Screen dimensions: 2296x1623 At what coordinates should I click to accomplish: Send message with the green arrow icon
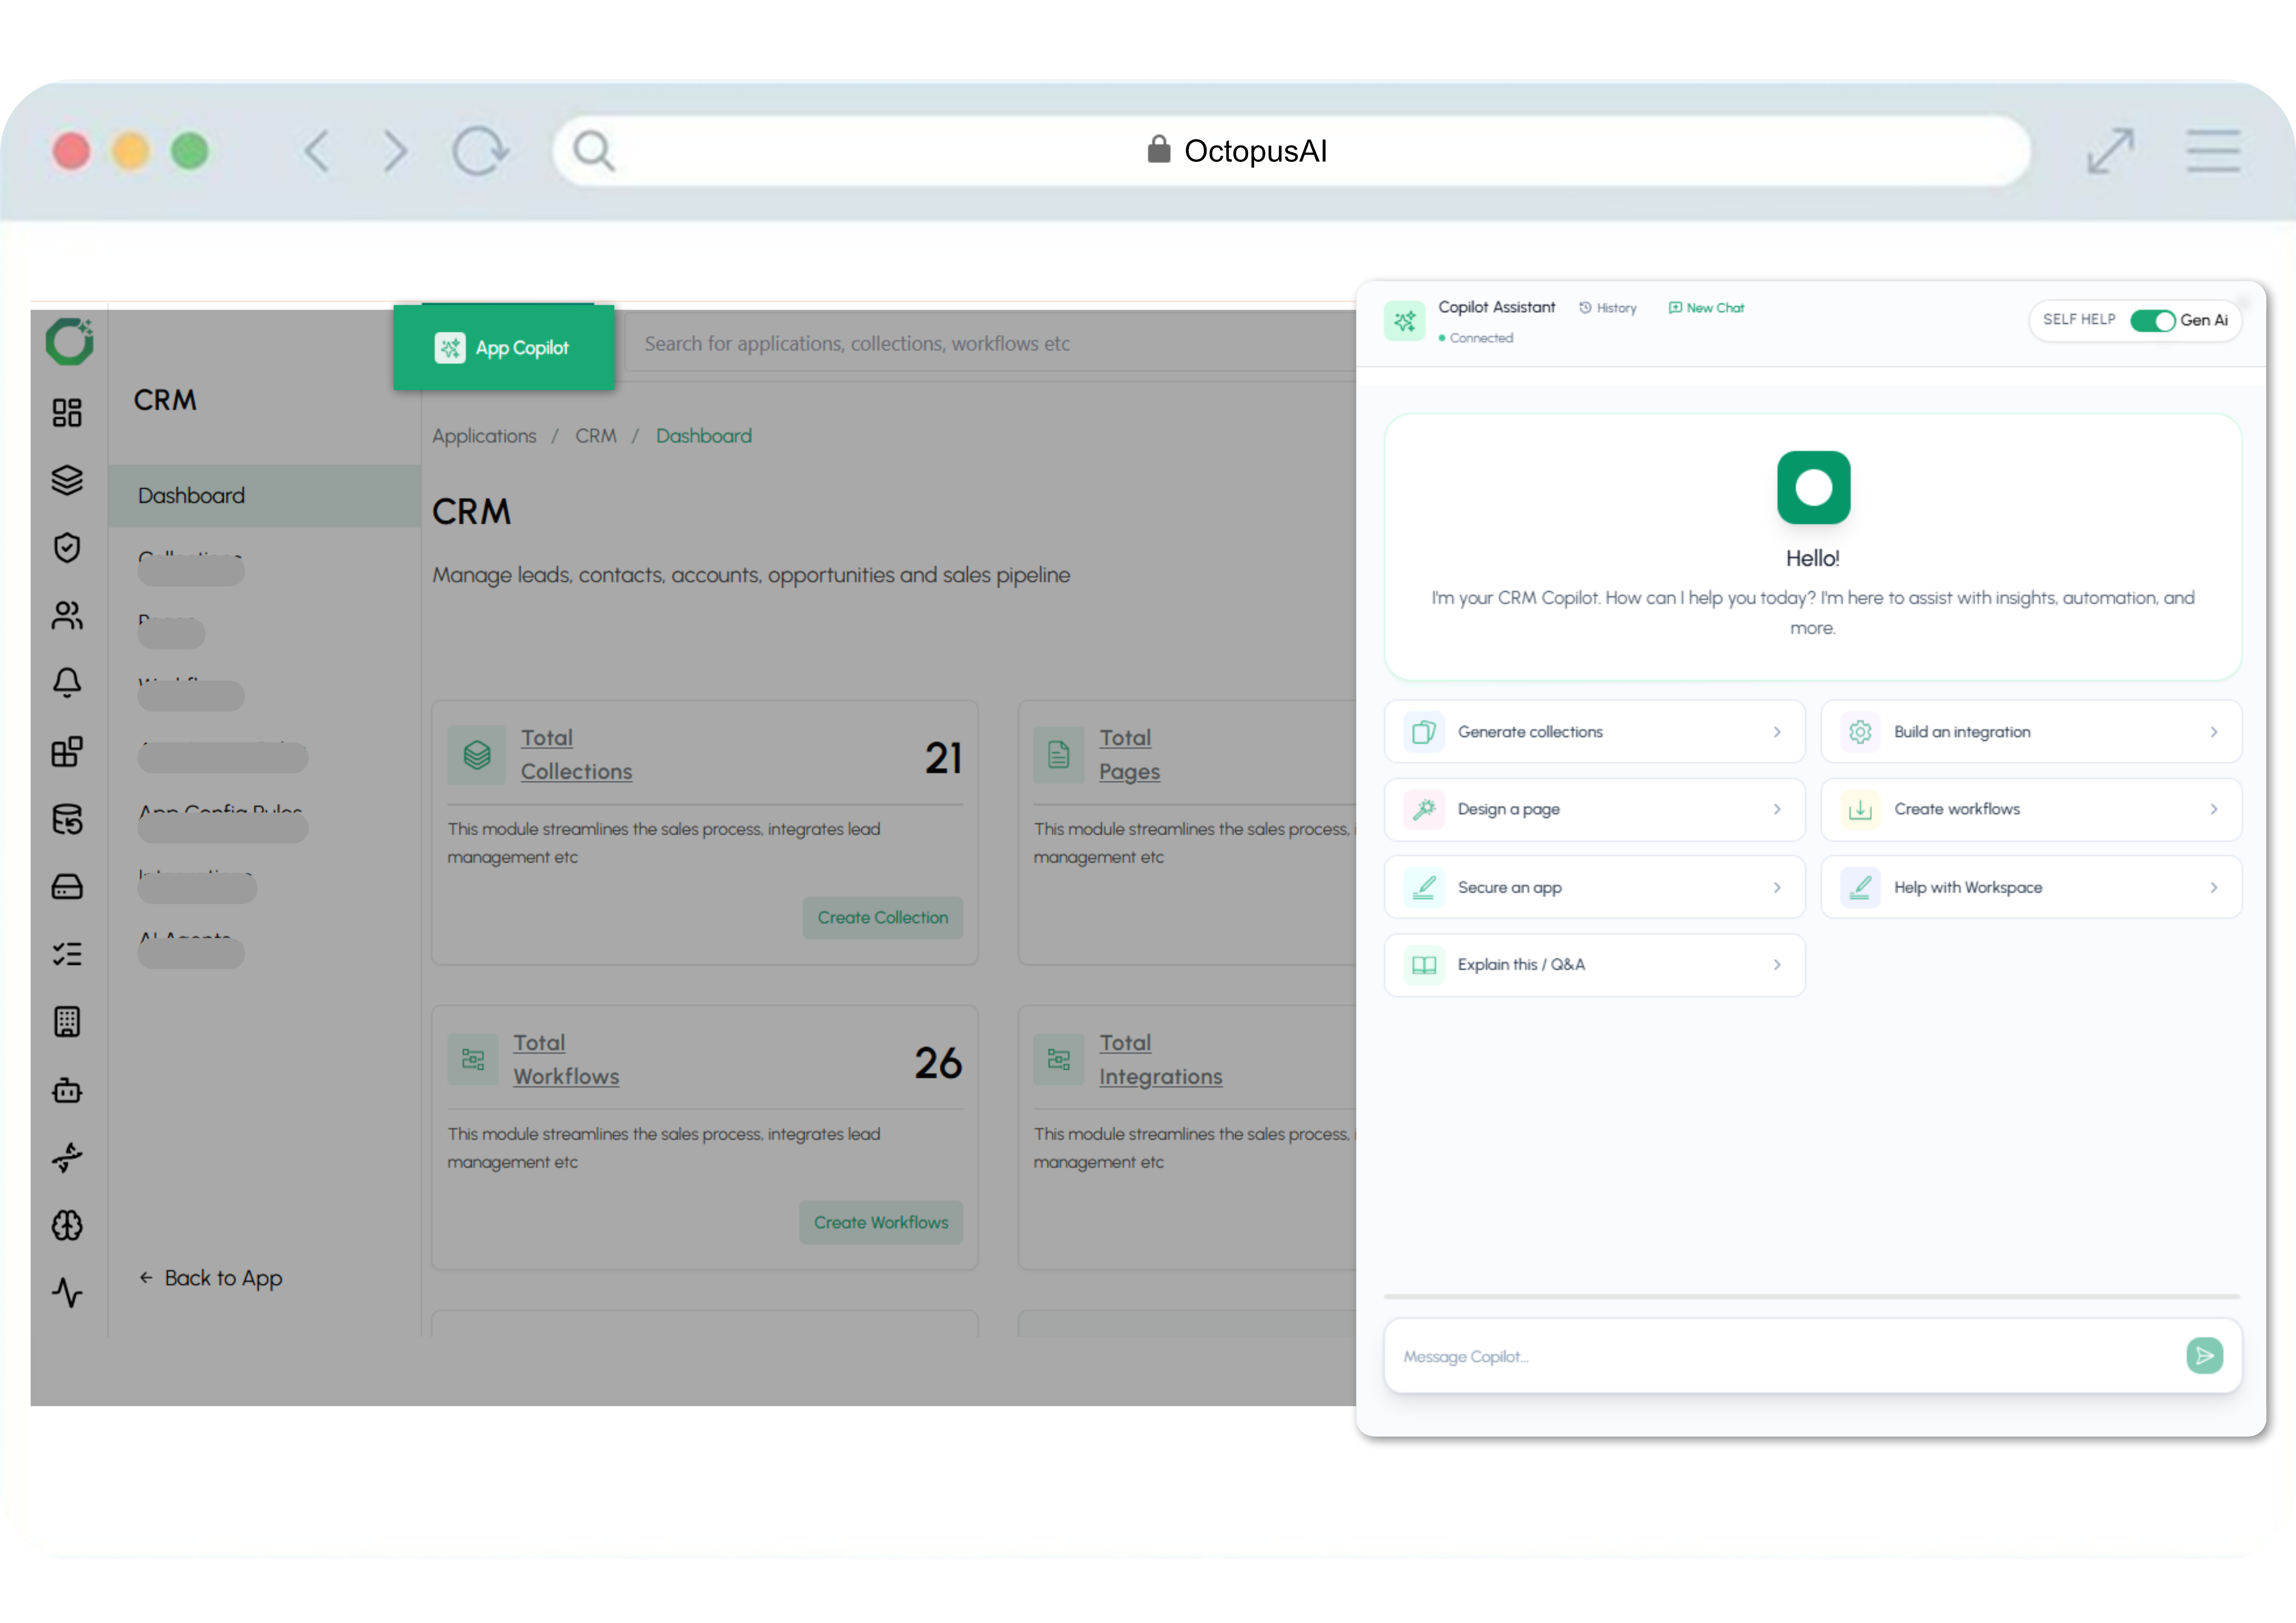pyautogui.click(x=2204, y=1355)
